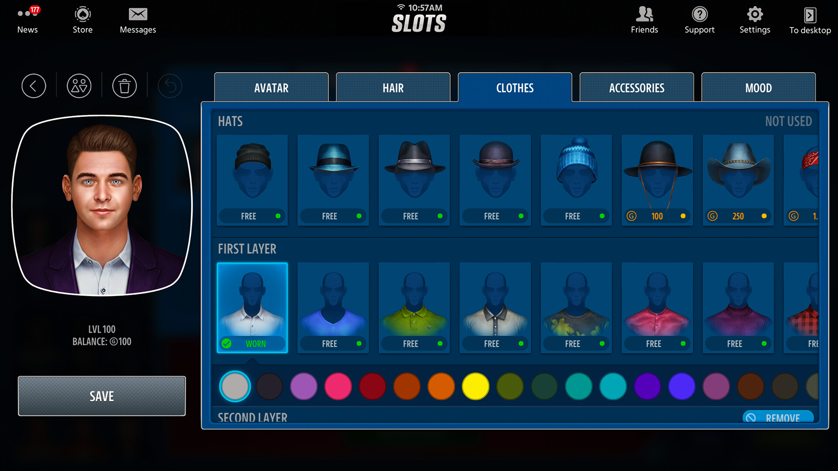Open the News feed with notifications
838x471 pixels.
(x=27, y=19)
